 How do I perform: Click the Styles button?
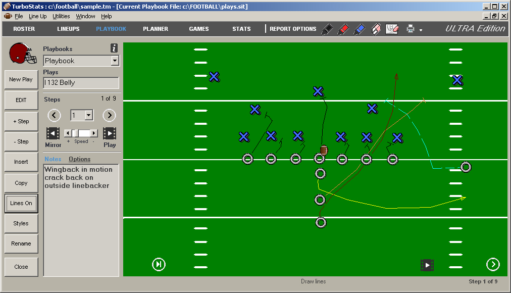pos(21,224)
